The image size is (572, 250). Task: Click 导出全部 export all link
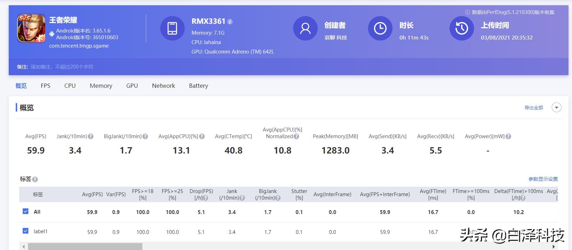click(x=534, y=108)
